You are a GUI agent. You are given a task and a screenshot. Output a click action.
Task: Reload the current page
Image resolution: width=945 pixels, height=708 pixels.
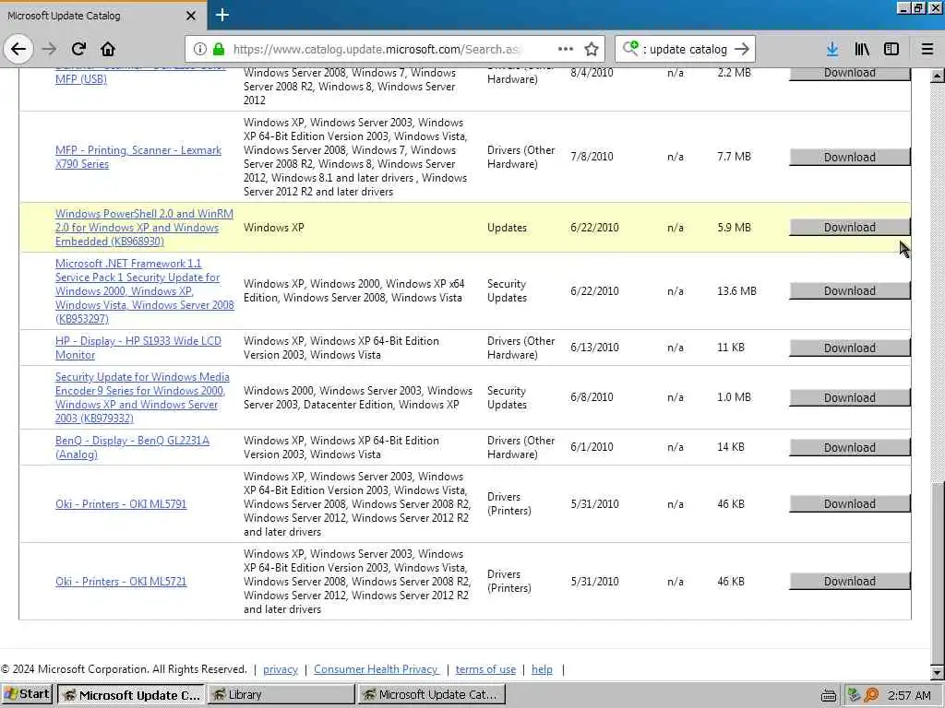79,49
